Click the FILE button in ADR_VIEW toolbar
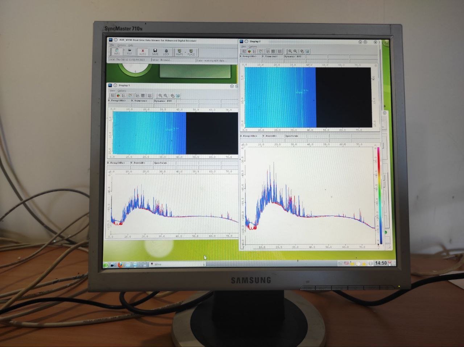Image resolution: width=464 pixels, height=347 pixels. click(129, 52)
